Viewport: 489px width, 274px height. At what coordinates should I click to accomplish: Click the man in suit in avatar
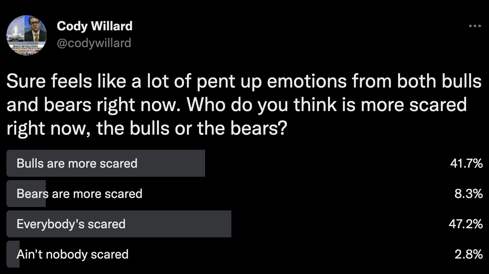(36, 31)
